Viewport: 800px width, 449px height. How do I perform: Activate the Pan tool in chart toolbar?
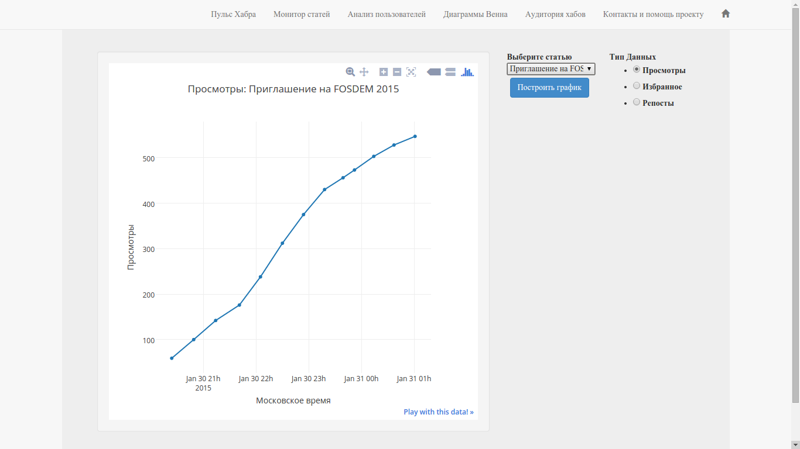coord(364,72)
